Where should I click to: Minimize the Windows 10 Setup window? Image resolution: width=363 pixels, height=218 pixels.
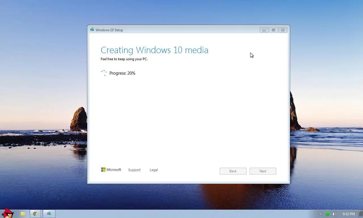pos(264,30)
